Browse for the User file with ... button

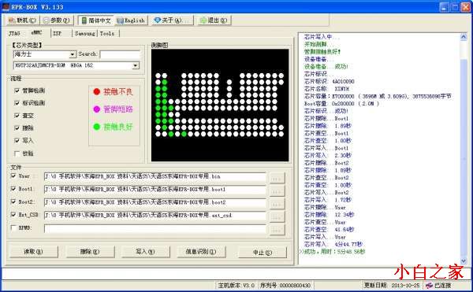point(277,178)
